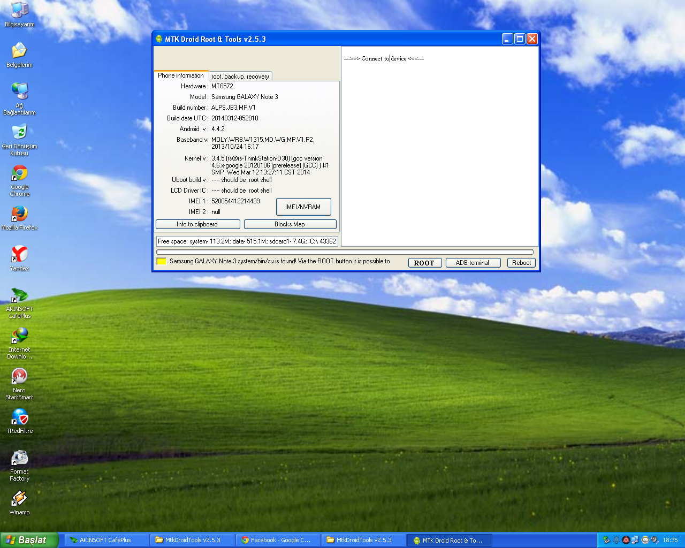Open Nero StartSmart shortcut
This screenshot has width=685, height=548.
click(20, 377)
